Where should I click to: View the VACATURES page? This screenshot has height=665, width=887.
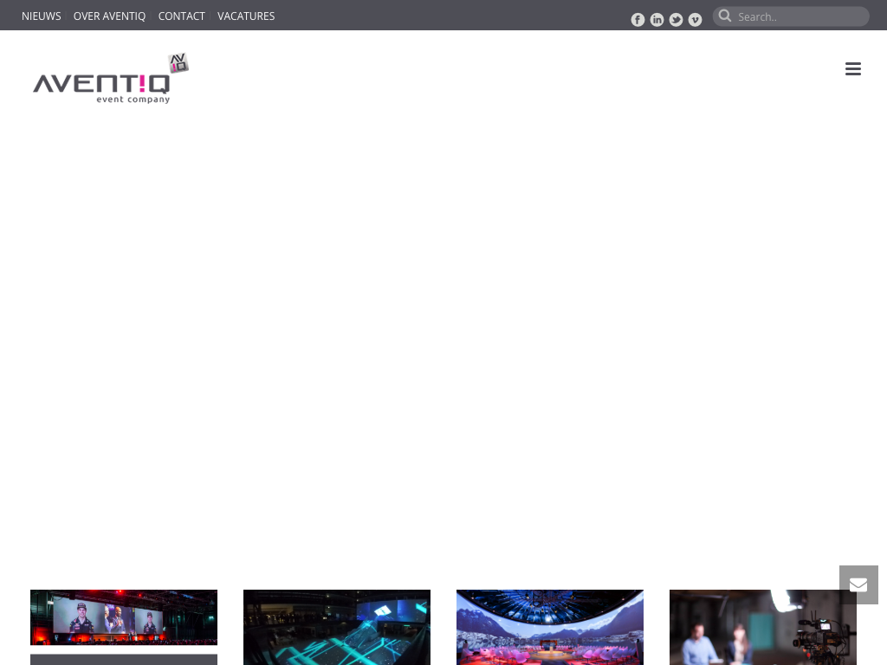[246, 16]
